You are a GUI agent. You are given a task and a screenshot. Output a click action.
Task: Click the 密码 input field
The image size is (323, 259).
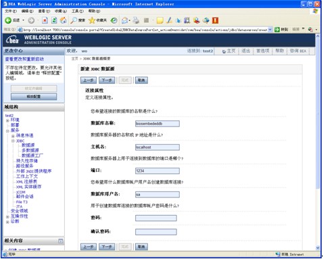pyautogui.click(x=156, y=218)
